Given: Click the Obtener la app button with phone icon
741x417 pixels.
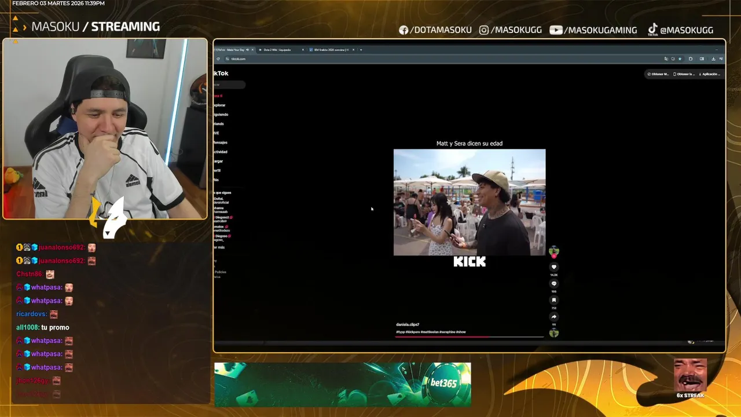Looking at the screenshot, I should [684, 74].
